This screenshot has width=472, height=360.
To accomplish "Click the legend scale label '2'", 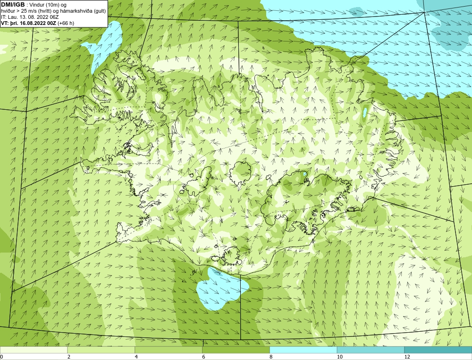I will [x=69, y=357].
